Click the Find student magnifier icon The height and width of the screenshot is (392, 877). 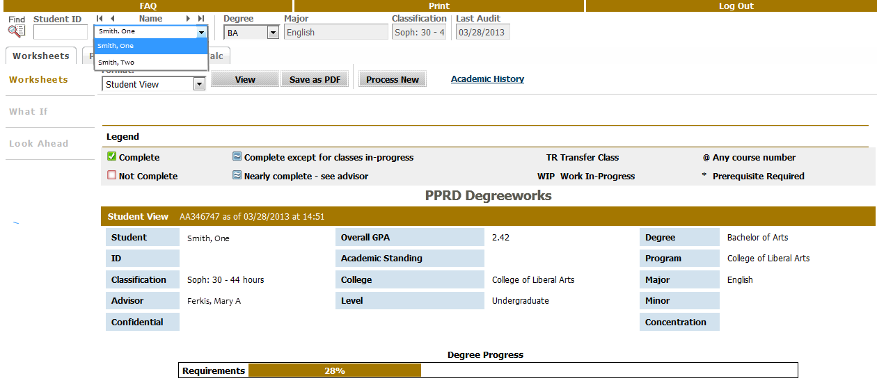click(x=17, y=31)
